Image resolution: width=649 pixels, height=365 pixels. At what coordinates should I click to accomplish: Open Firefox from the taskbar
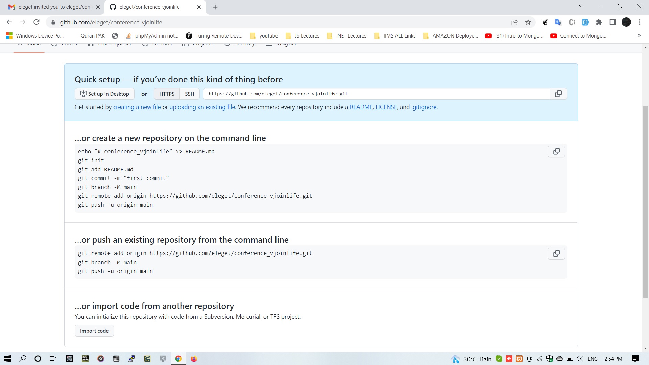click(194, 359)
